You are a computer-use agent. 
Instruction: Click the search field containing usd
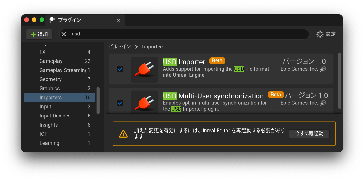click(x=184, y=34)
